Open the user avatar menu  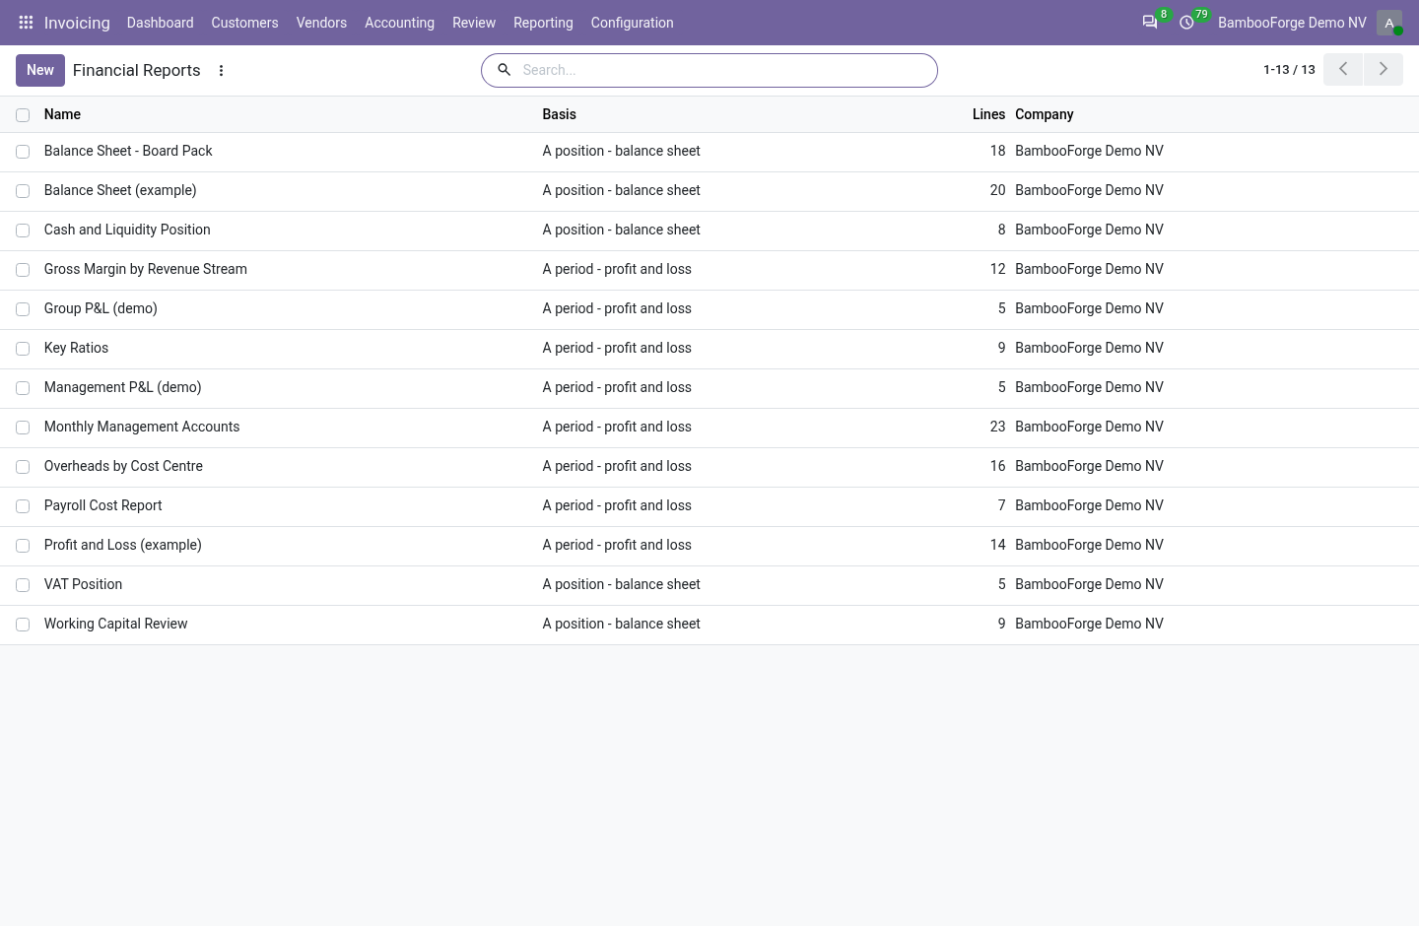click(x=1389, y=23)
